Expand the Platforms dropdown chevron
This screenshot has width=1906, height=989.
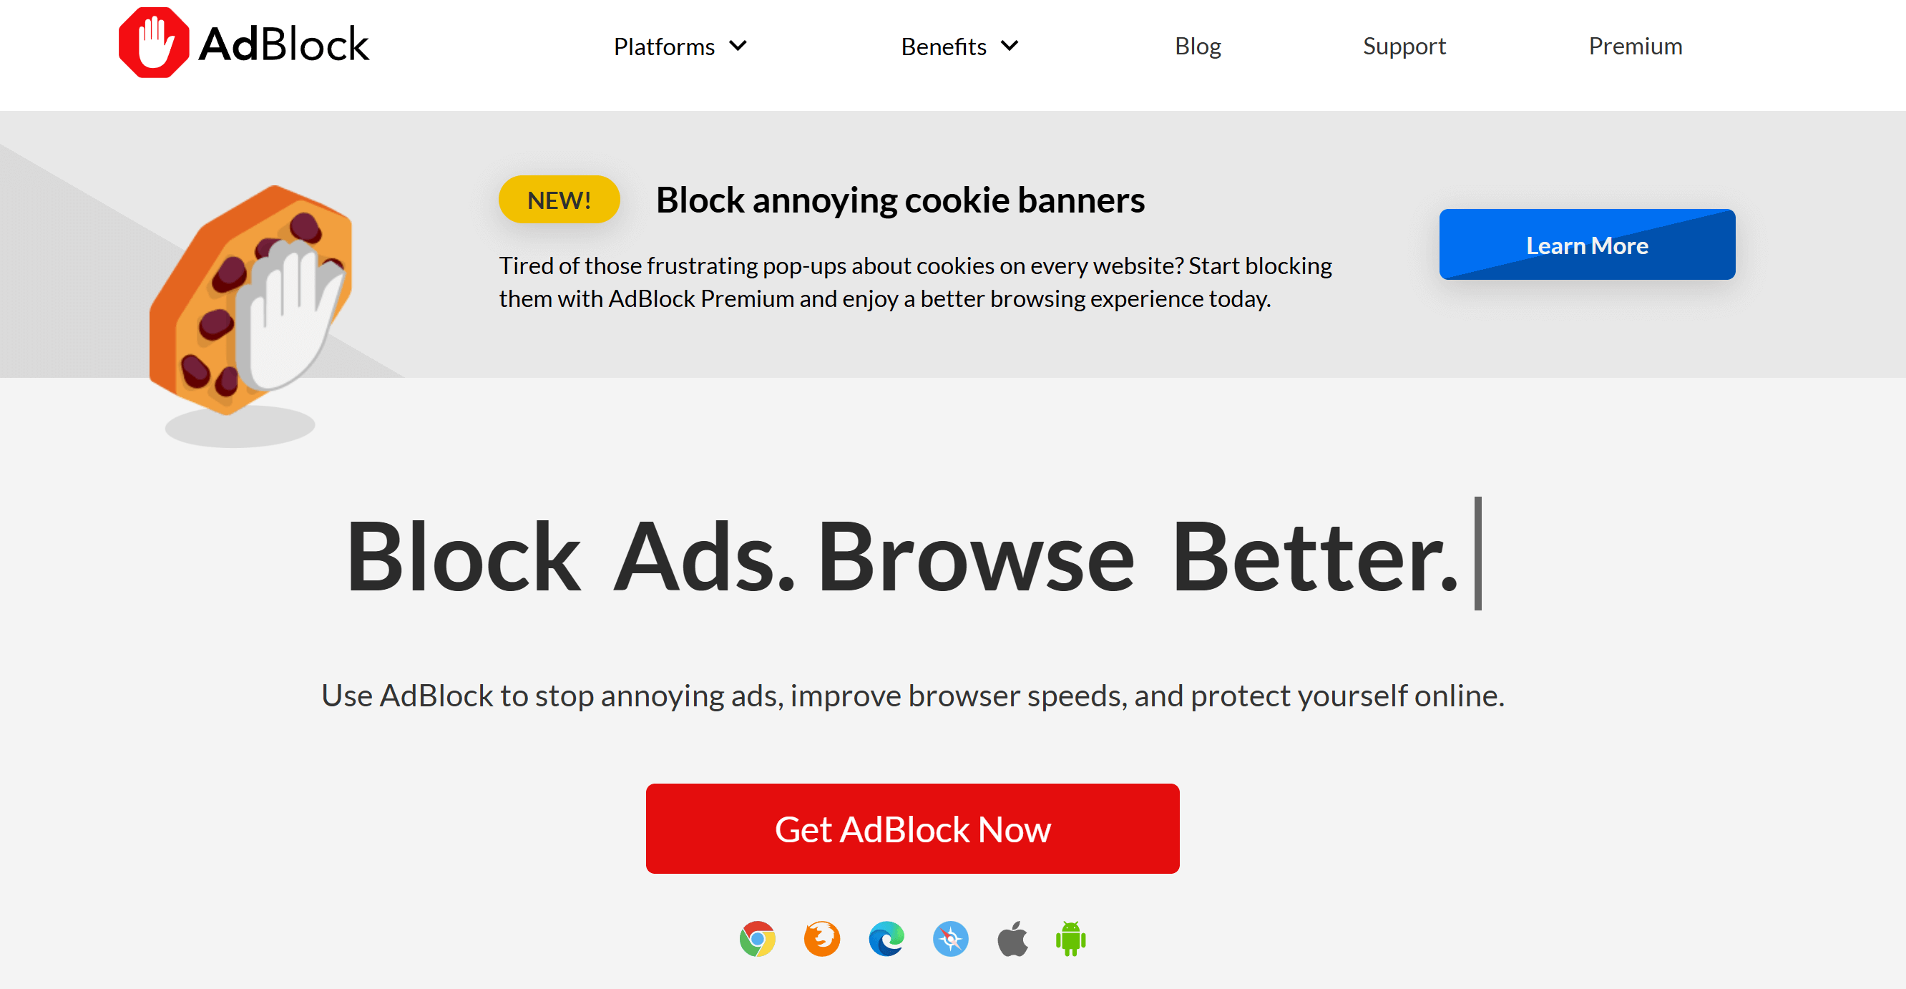tap(738, 46)
